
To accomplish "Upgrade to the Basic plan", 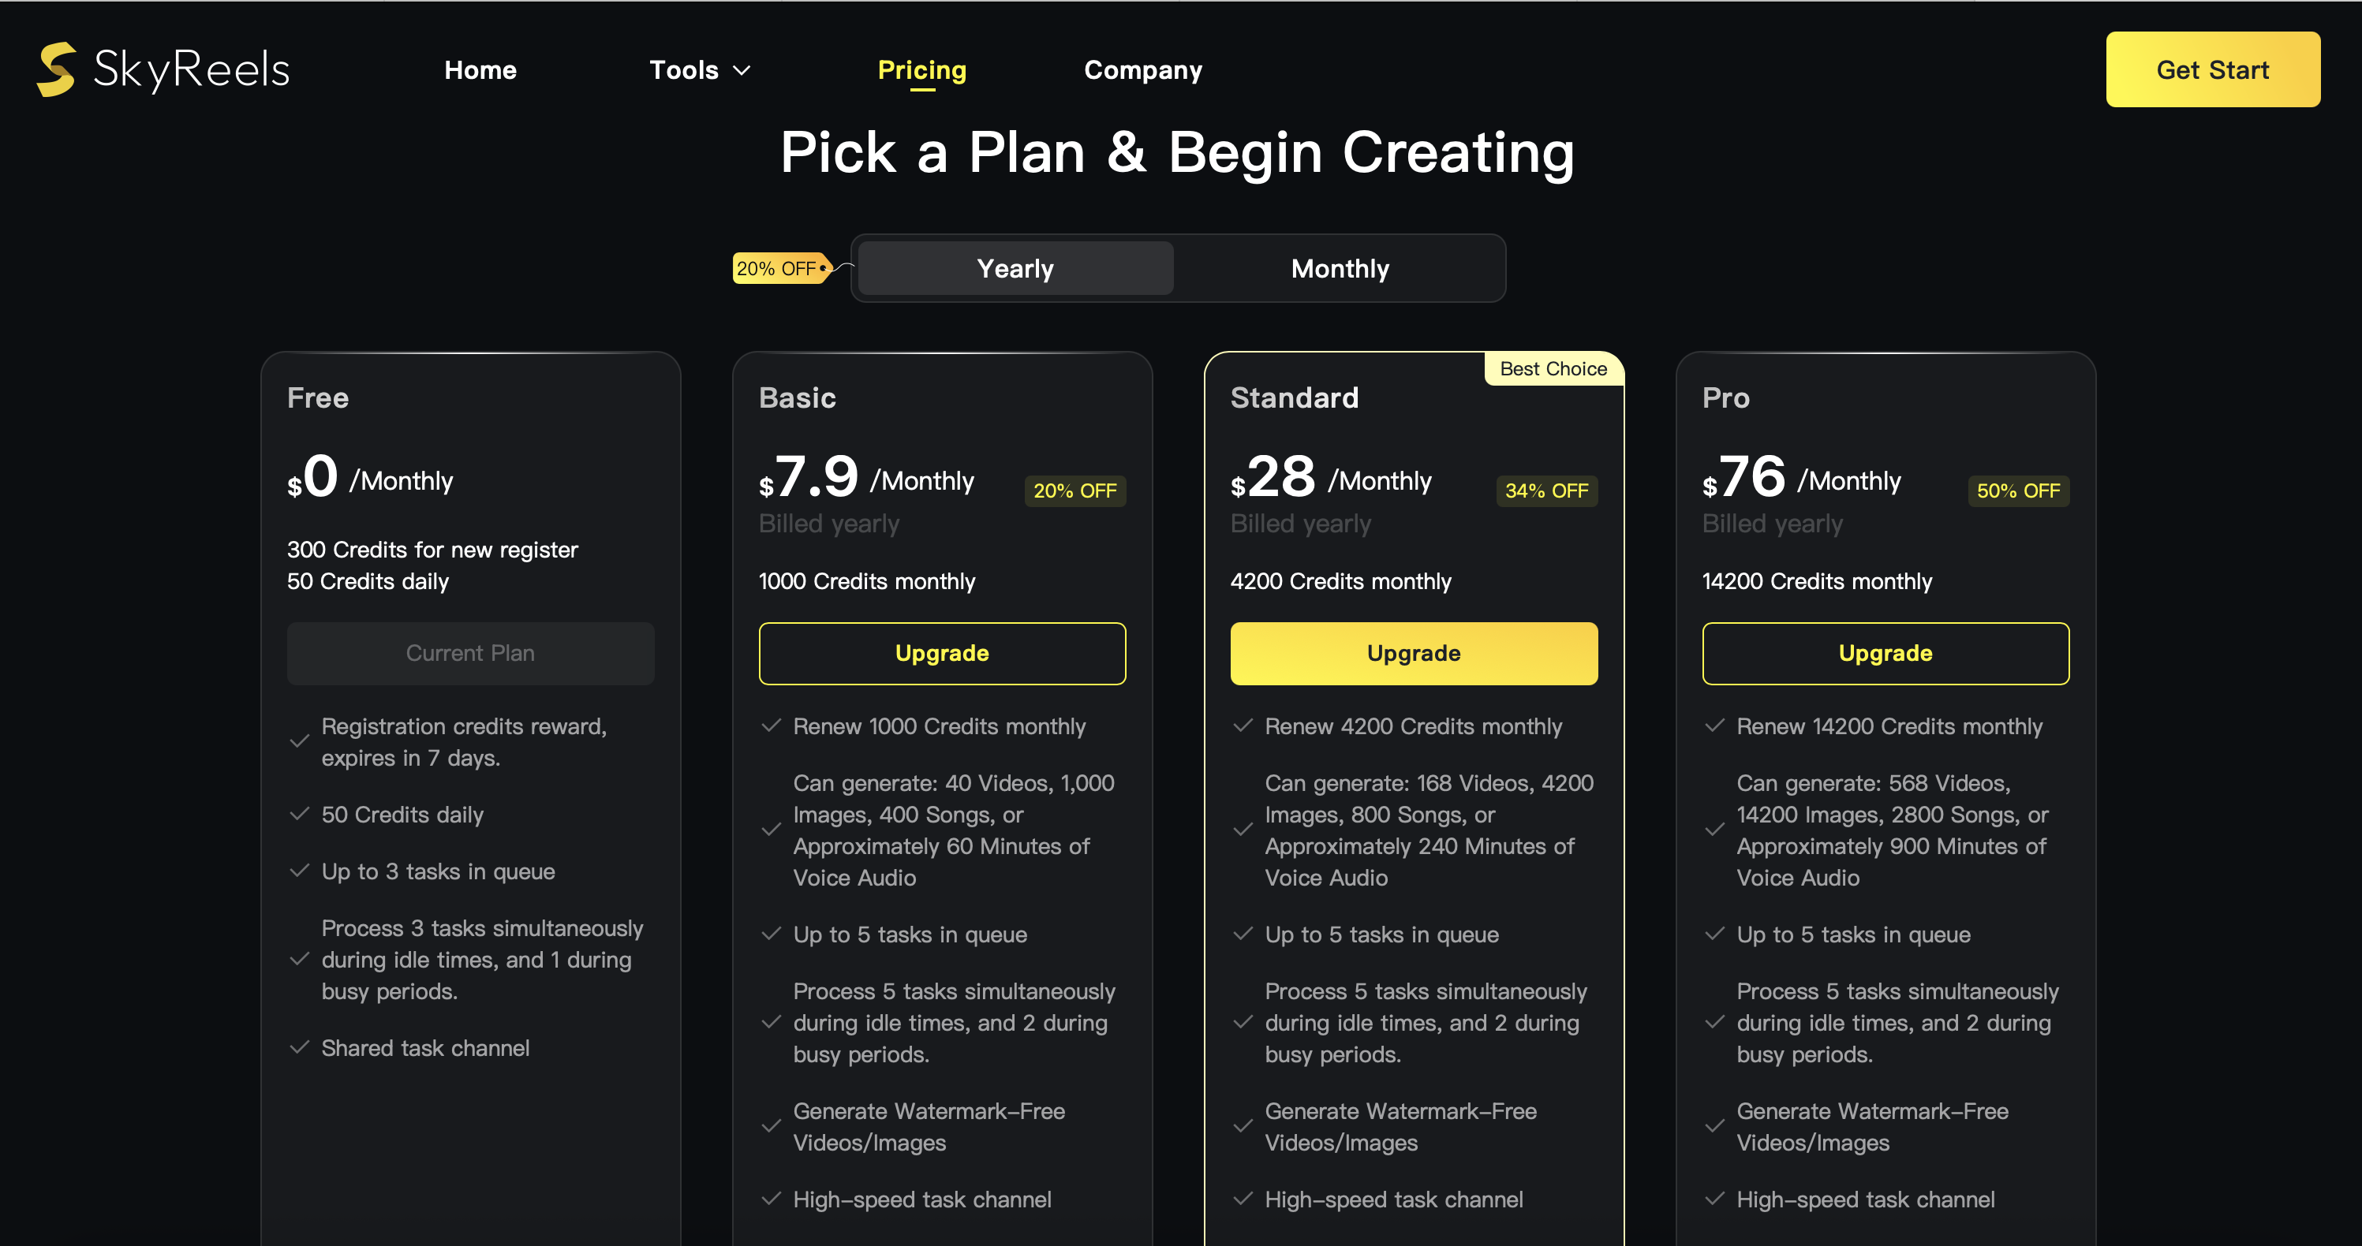I will 942,653.
